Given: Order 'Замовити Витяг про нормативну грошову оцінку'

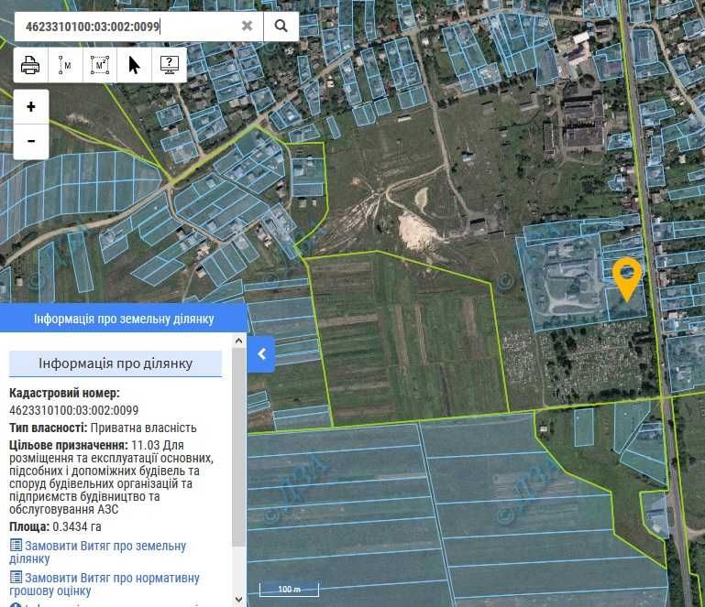Looking at the screenshot, I should point(105,584).
